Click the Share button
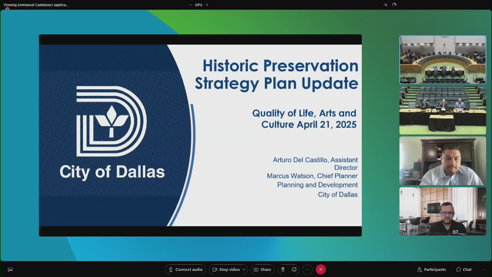Viewport: 492px width, 277px height. click(x=263, y=269)
